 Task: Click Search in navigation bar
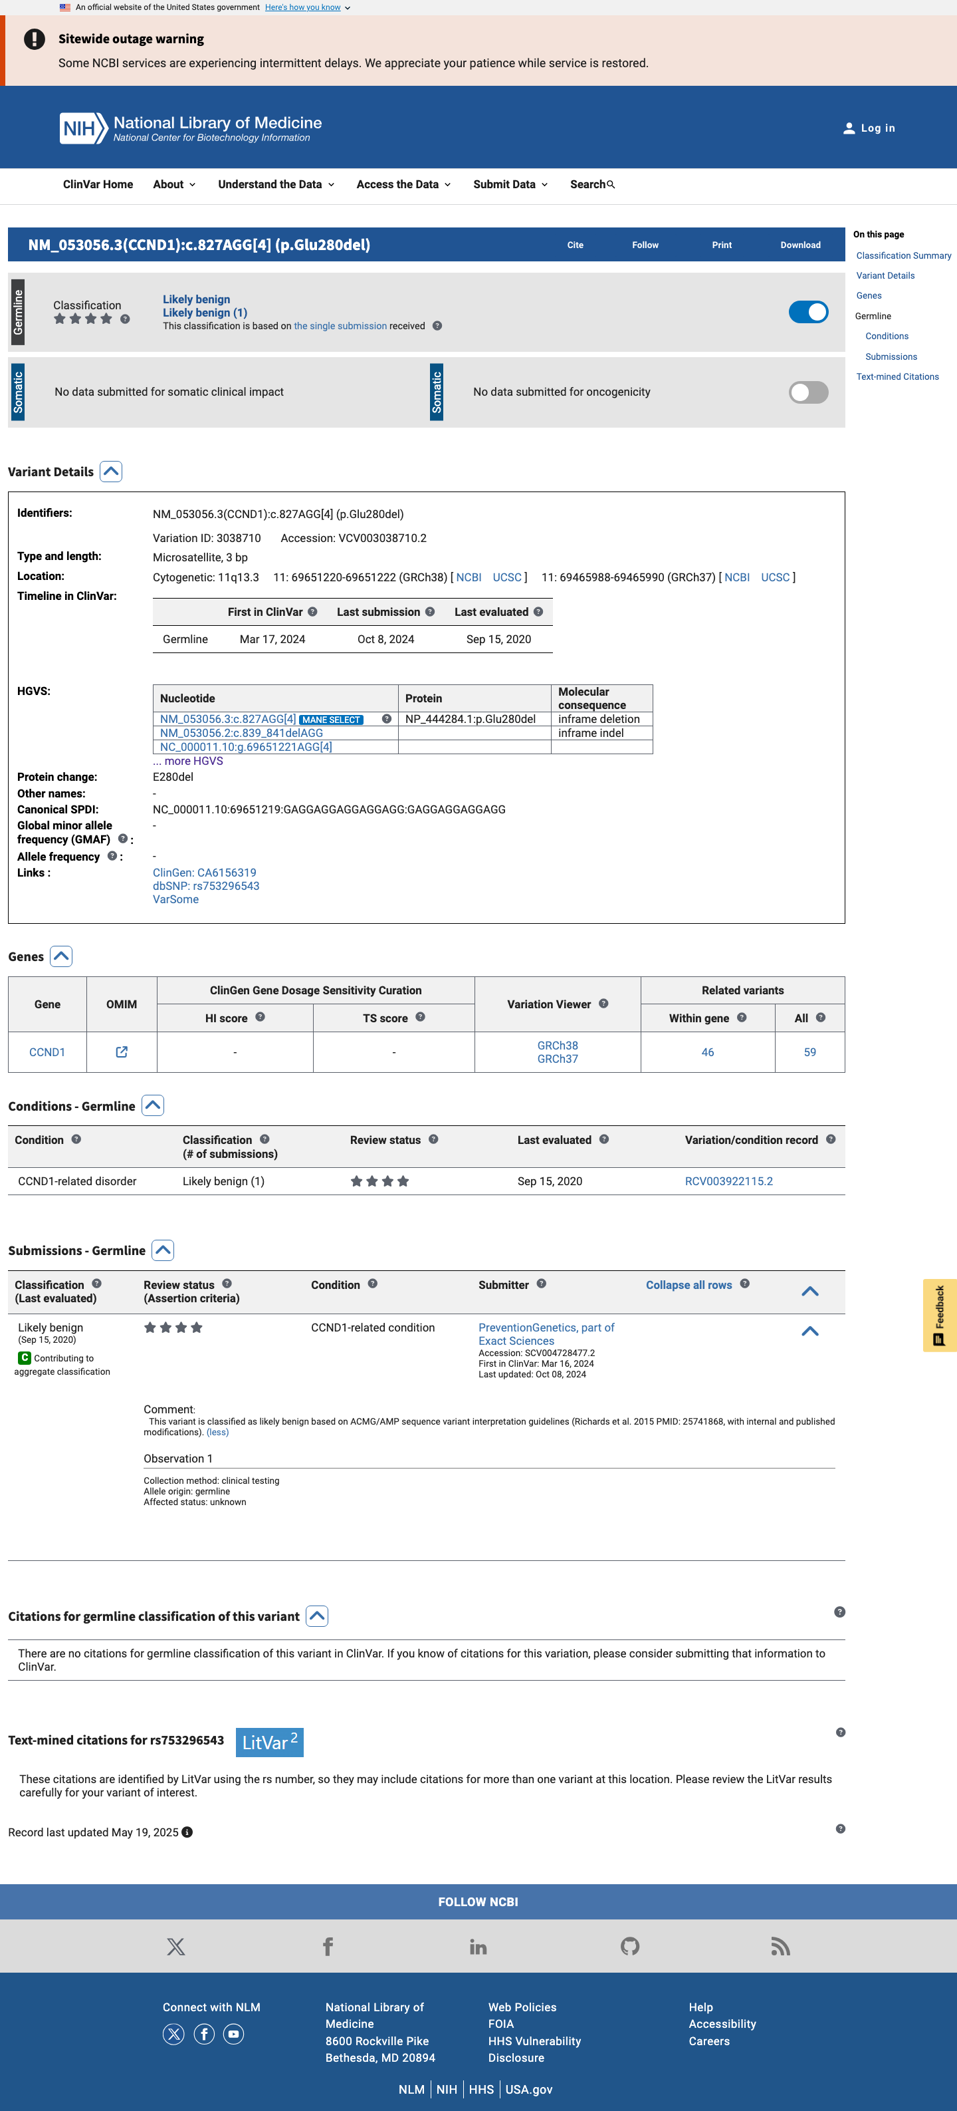pos(593,184)
